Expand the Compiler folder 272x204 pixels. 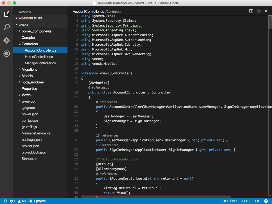click(40, 38)
